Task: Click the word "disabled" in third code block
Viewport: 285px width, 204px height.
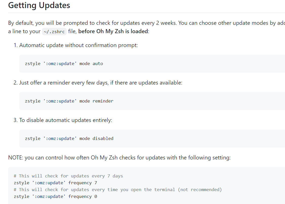Action: click(103, 138)
